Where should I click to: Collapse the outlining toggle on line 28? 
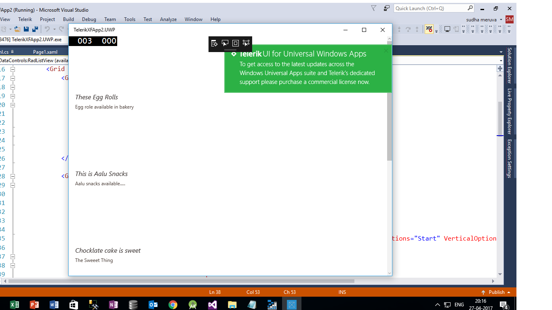point(13,176)
